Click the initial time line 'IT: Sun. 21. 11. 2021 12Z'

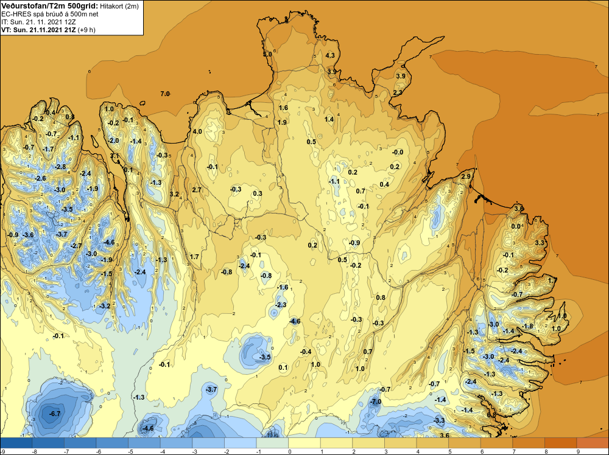[x=39, y=22]
